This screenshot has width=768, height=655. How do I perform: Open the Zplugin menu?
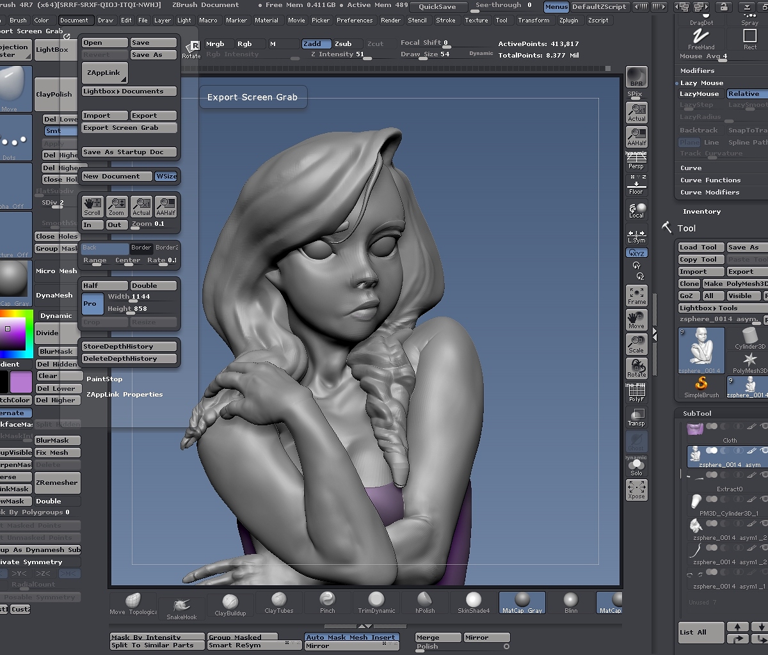click(568, 20)
